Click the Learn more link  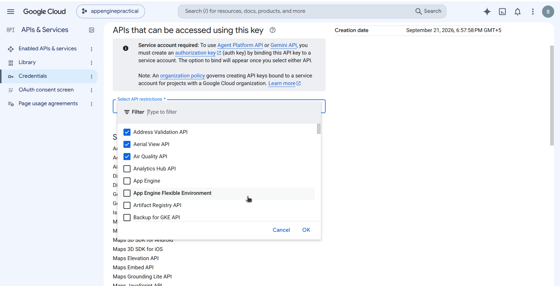(x=284, y=83)
